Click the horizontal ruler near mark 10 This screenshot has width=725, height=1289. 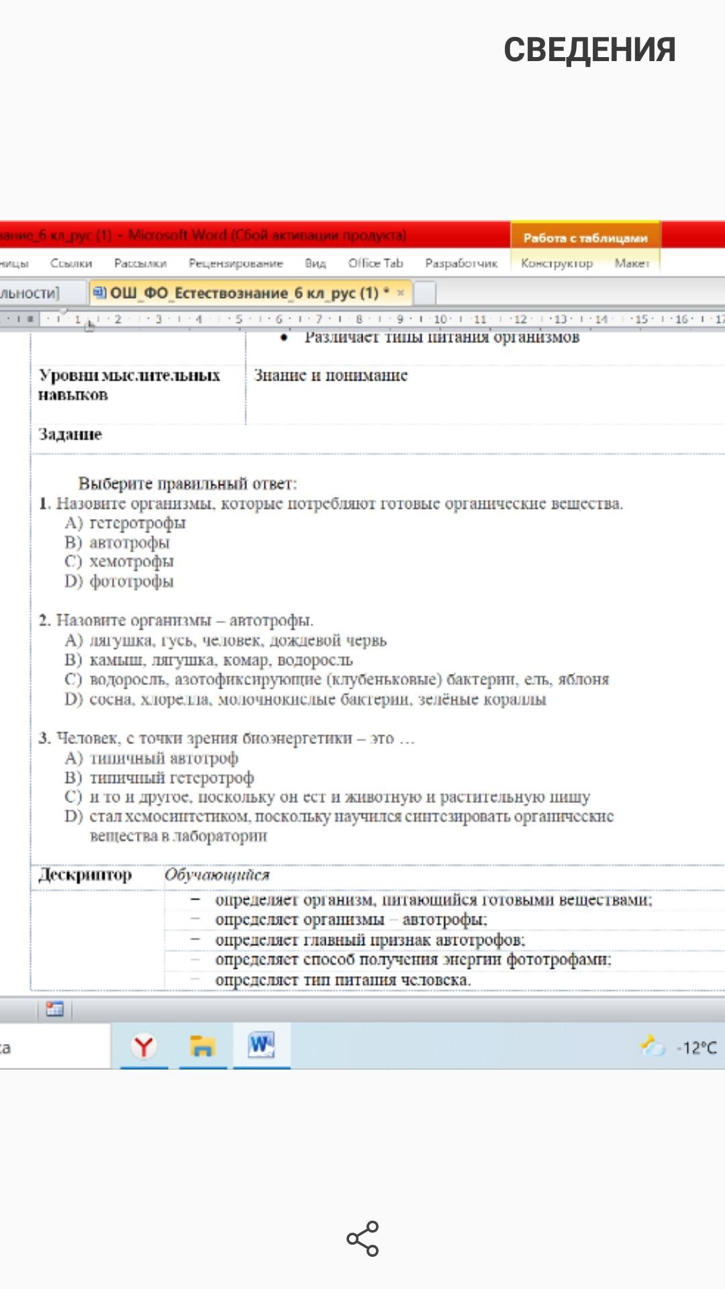[440, 319]
